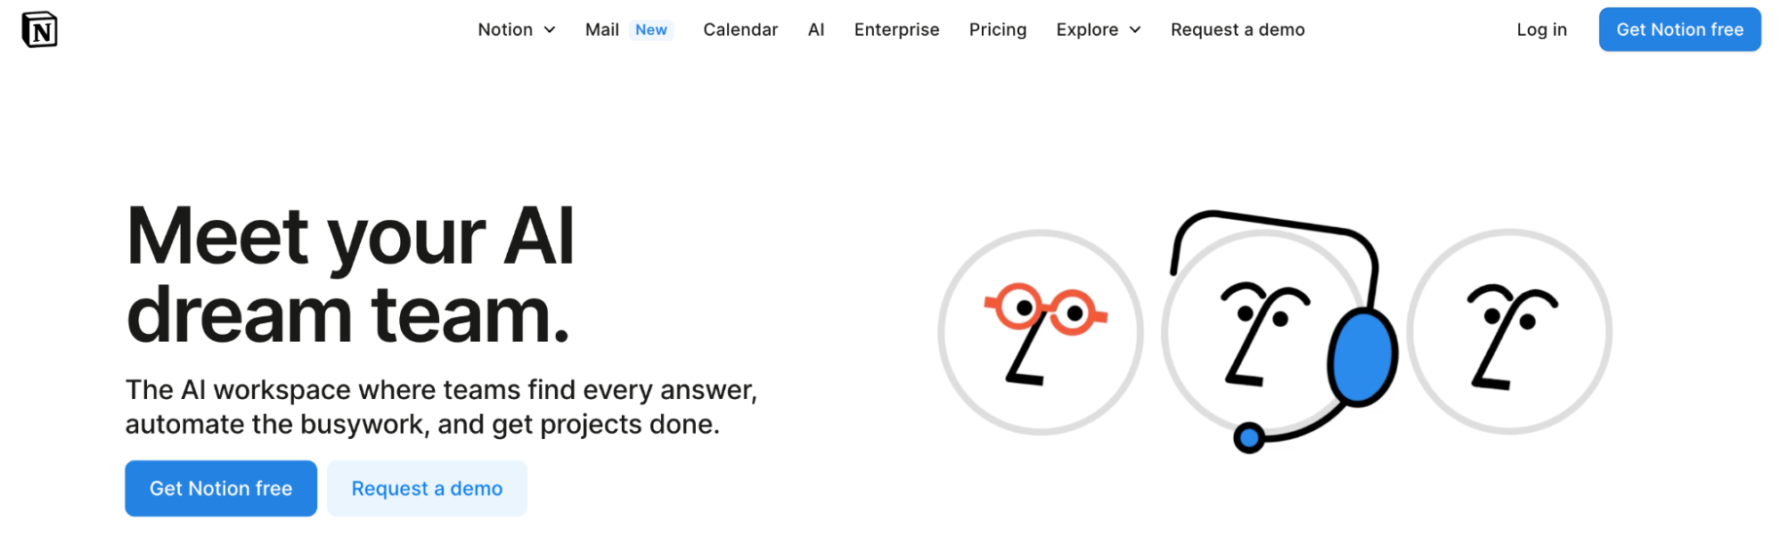
Task: Click the New badge beside Mail
Action: (x=651, y=29)
